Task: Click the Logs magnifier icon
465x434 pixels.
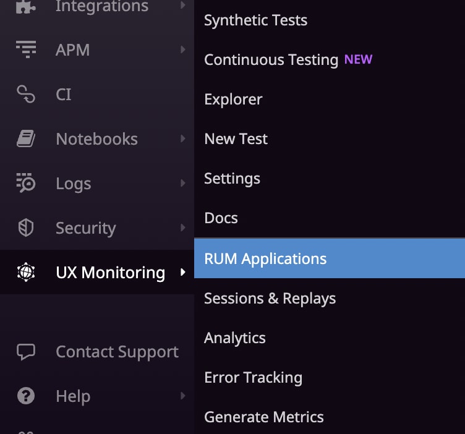Action: pos(25,184)
